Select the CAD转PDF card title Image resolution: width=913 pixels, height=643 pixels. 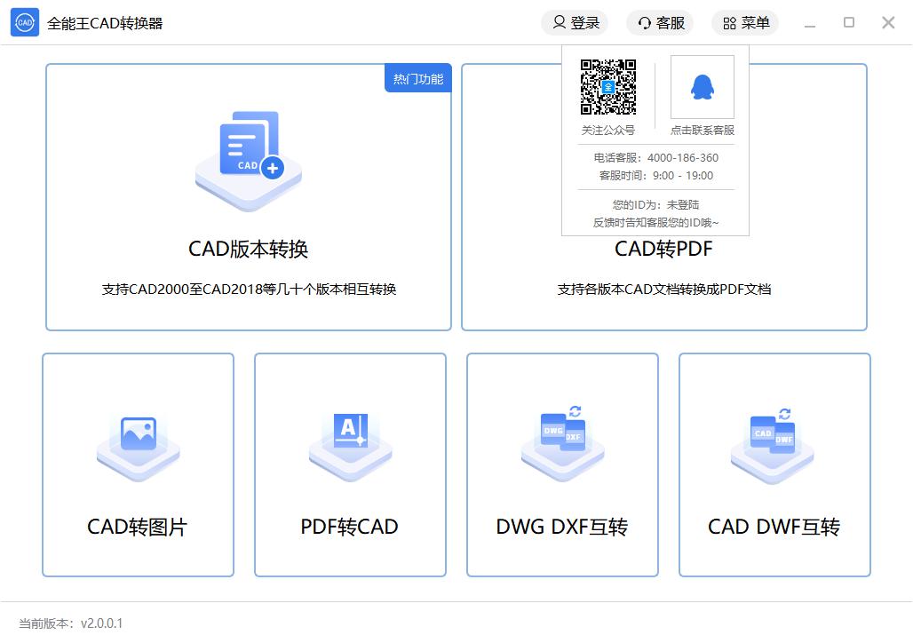(663, 249)
